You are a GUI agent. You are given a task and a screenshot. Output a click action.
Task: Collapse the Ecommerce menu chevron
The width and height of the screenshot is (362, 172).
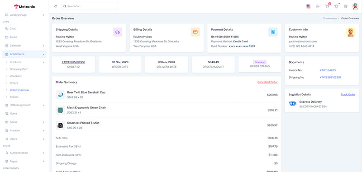pos(43,54)
